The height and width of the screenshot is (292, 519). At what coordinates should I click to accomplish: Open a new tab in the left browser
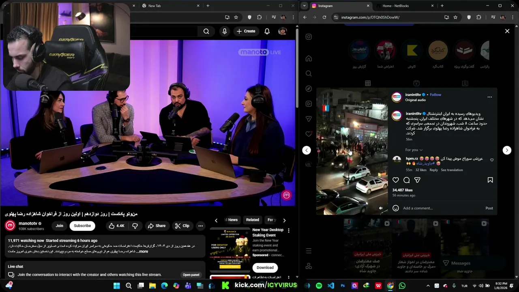208,6
